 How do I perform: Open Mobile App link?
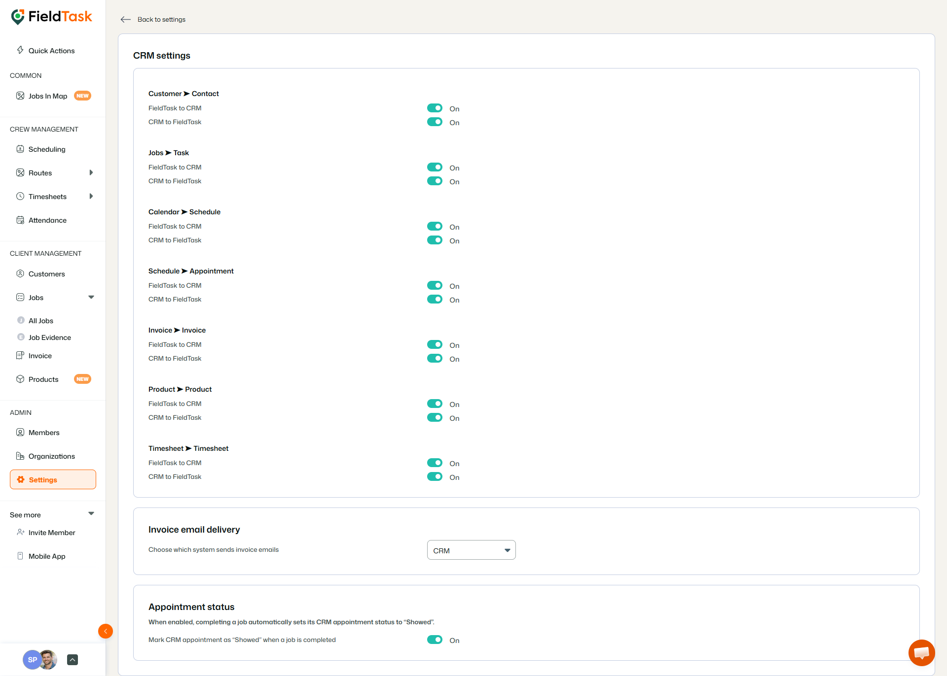pyautogui.click(x=47, y=556)
